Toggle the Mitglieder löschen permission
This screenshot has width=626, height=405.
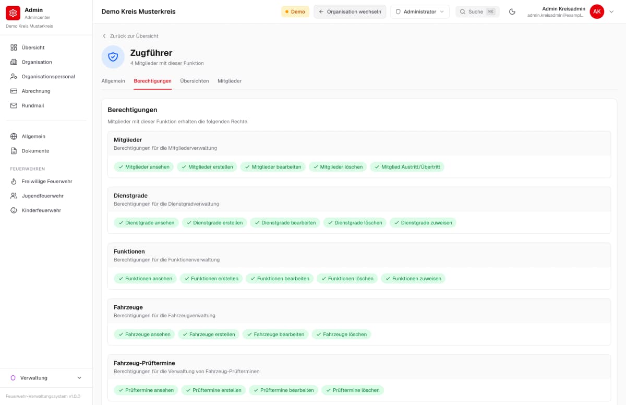[338, 167]
